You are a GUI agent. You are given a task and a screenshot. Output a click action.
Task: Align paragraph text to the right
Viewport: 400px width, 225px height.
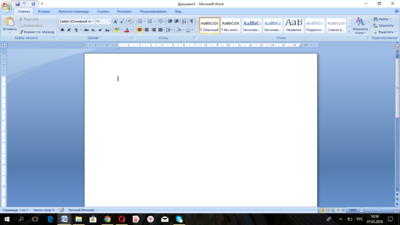(154, 30)
